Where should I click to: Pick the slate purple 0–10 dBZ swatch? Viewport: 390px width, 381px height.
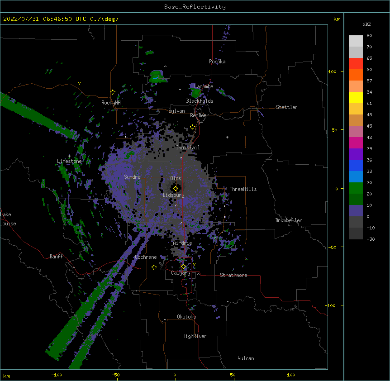[356, 211]
